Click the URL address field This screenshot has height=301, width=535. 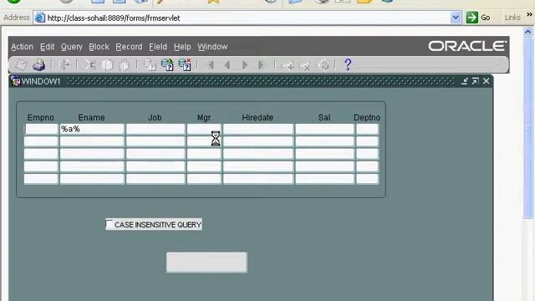[x=248, y=18]
